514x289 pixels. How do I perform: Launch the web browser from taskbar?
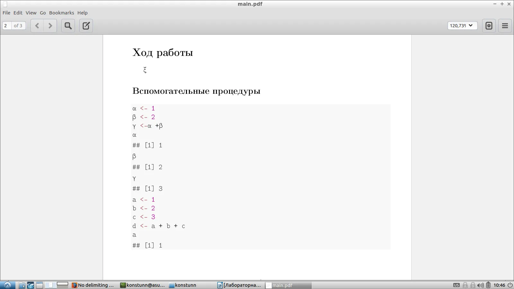tap(31, 285)
